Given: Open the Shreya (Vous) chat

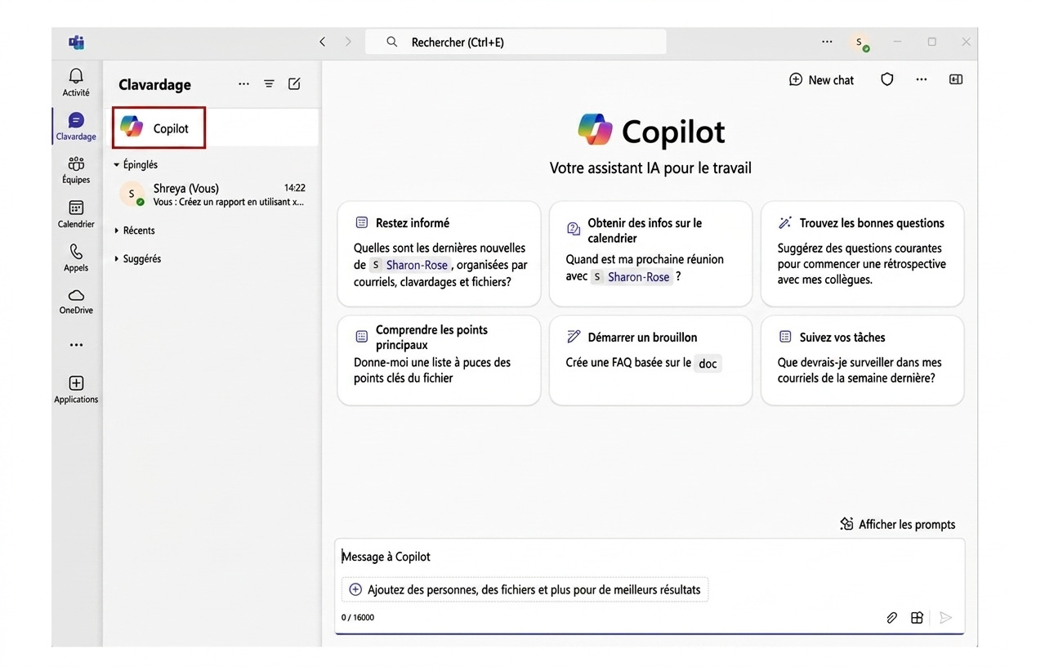Looking at the screenshot, I should point(212,195).
